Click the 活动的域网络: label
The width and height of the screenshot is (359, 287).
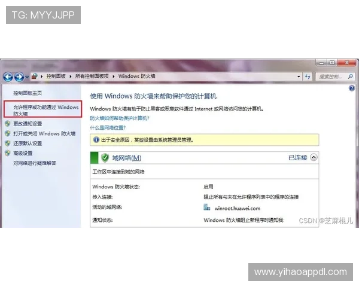(107, 207)
